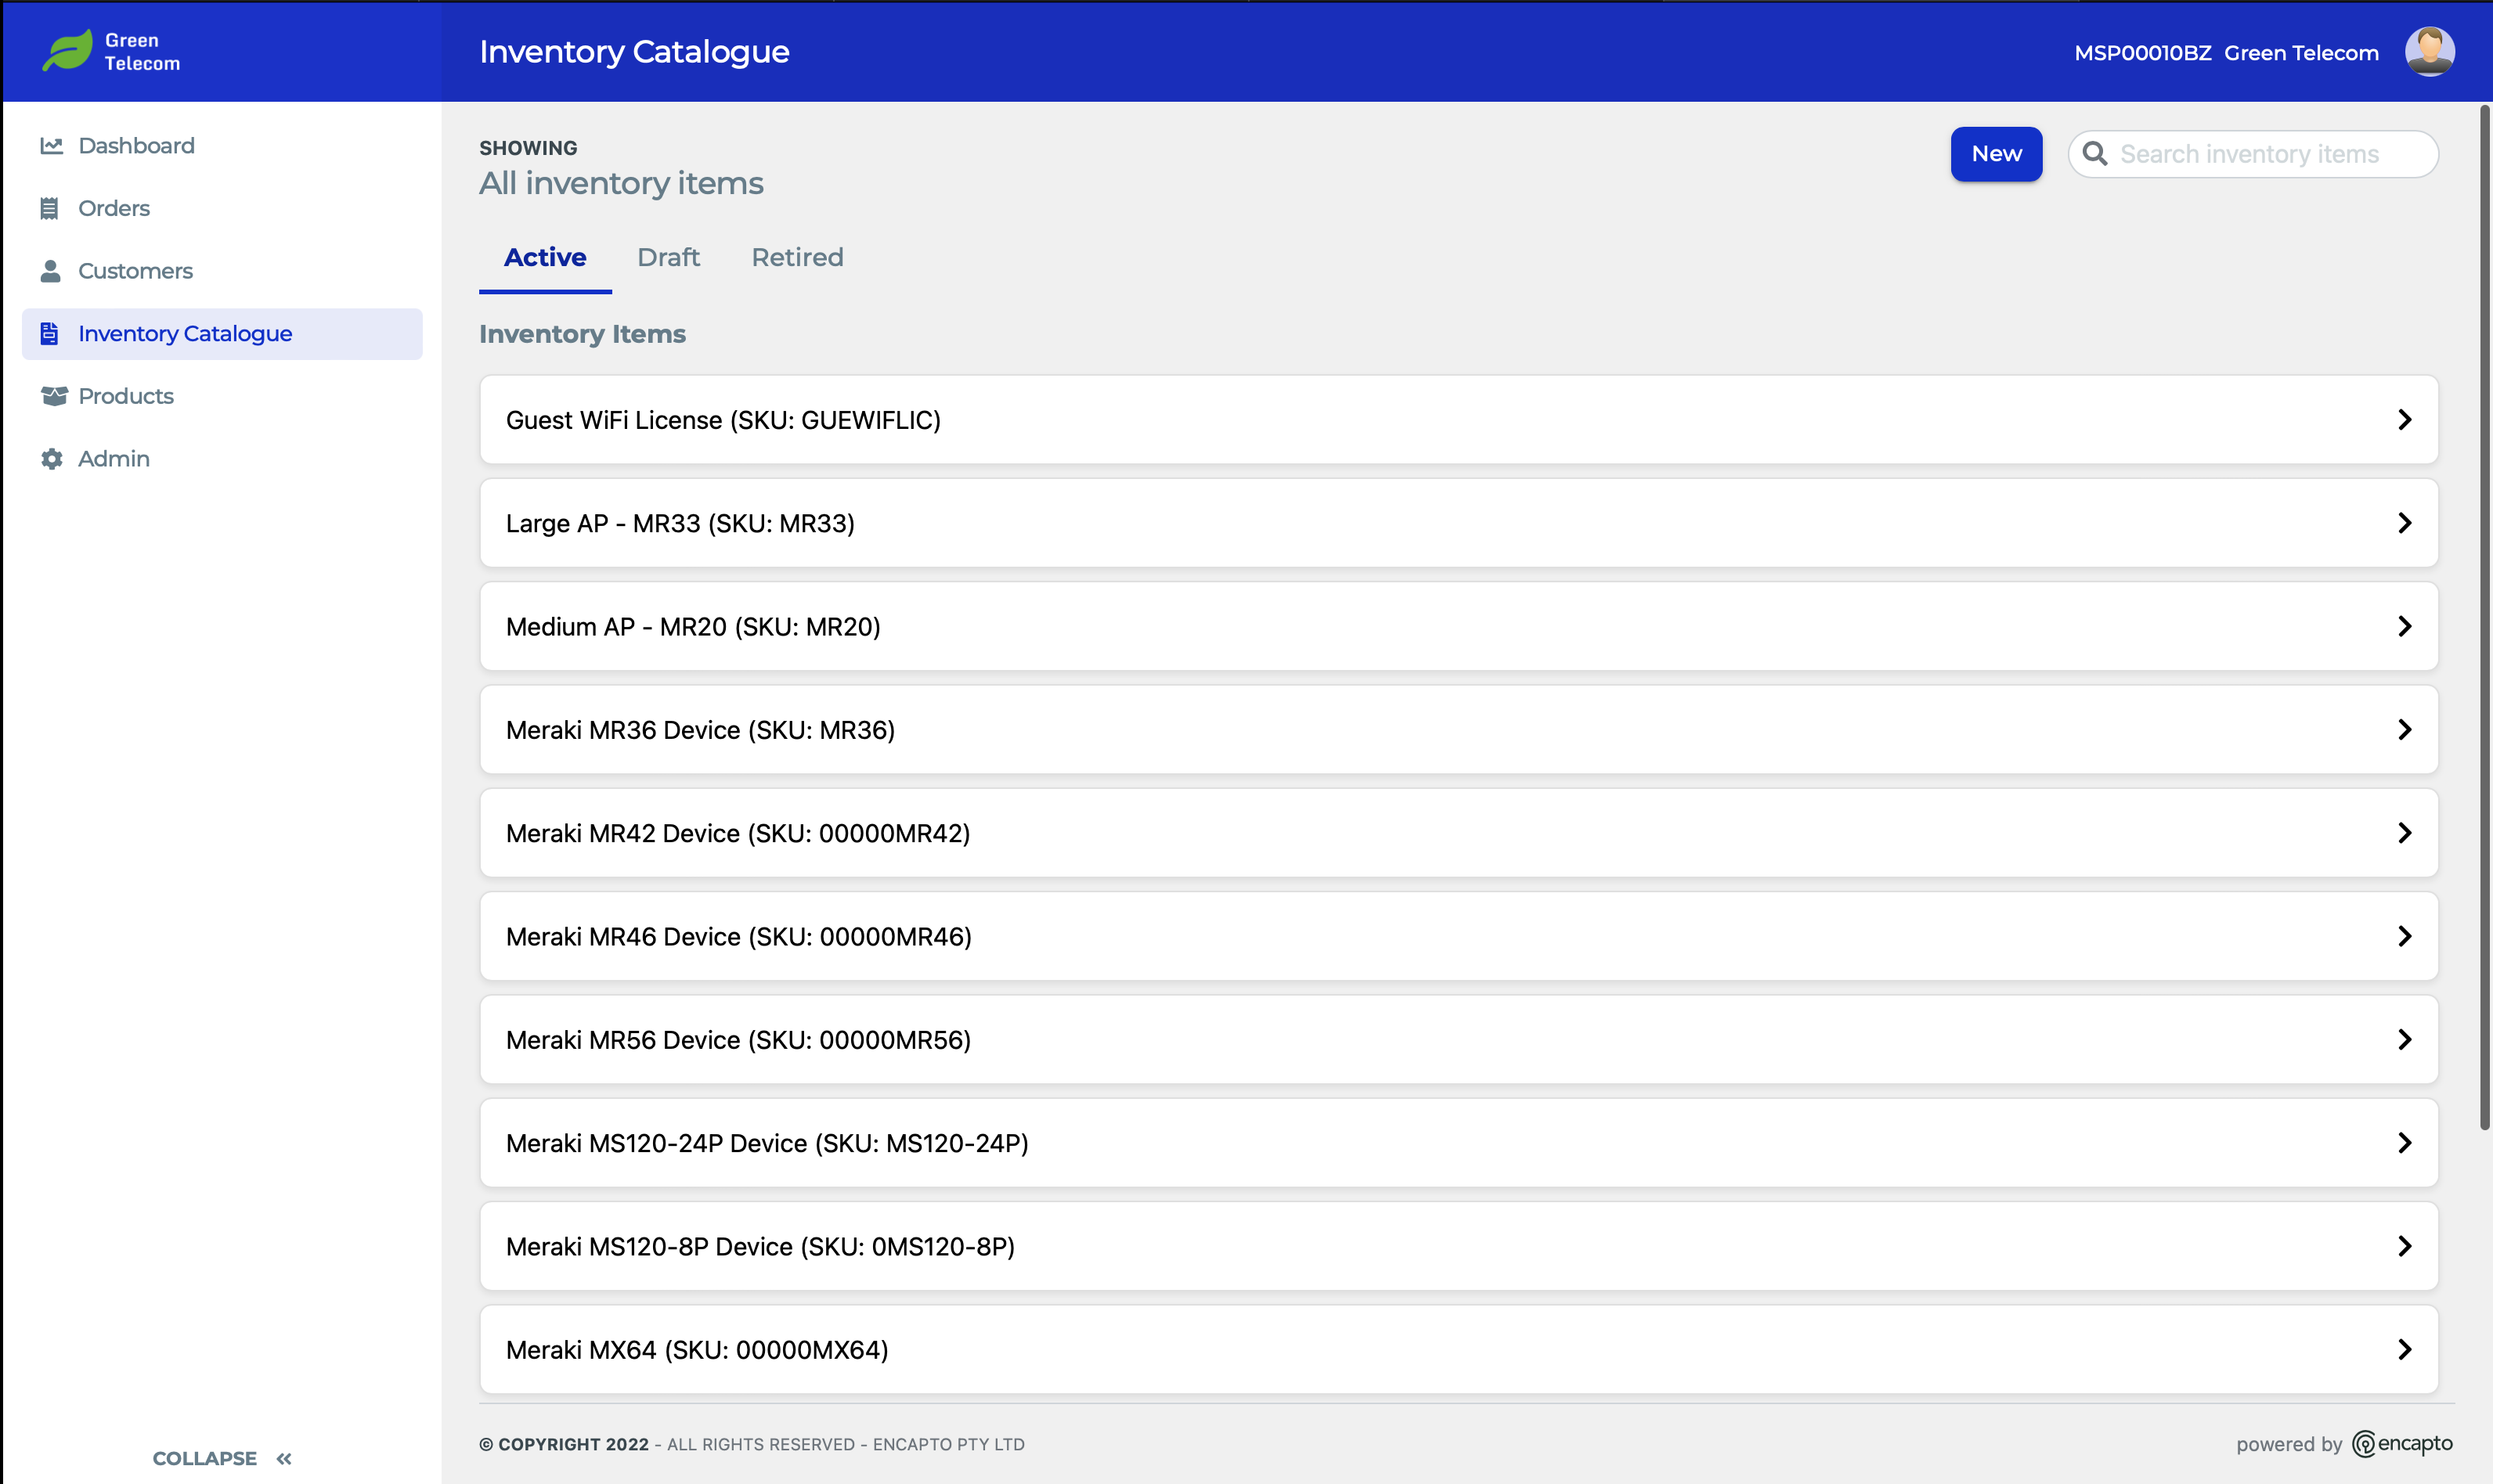
Task: Expand Meraki MR42 Device row chevron
Action: 2404,833
